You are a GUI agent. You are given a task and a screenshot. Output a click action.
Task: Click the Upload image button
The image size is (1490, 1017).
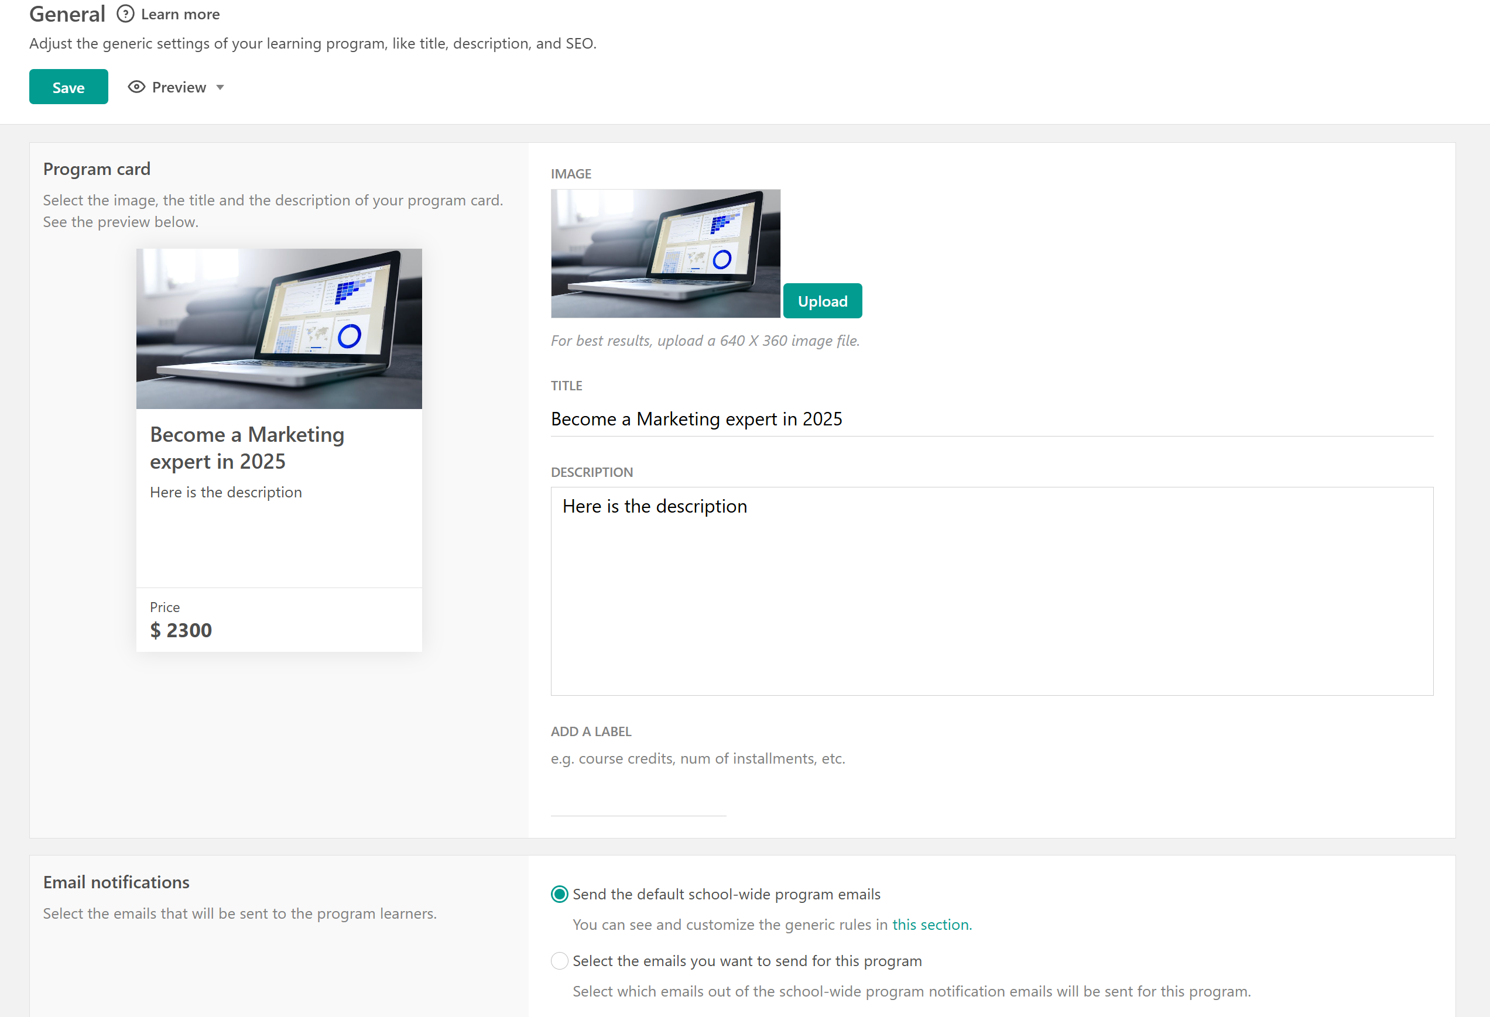tap(822, 301)
